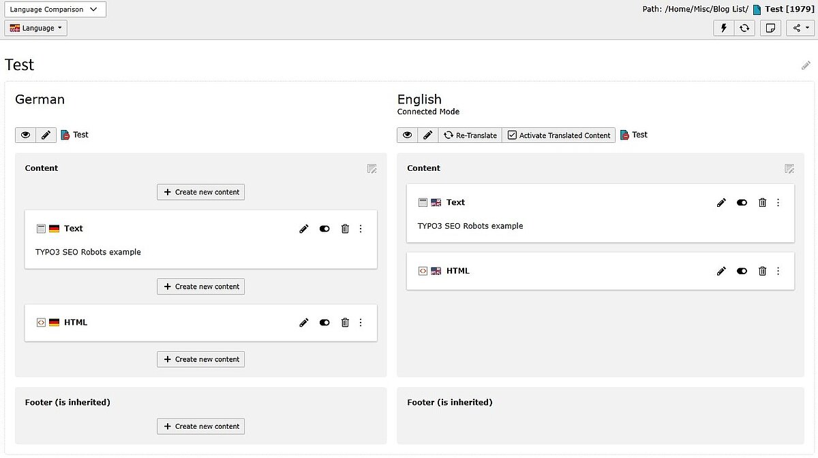Screen dimensions: 818x458
Task: Open the three-dot menu of the German HTML element
Action: pyautogui.click(x=361, y=323)
